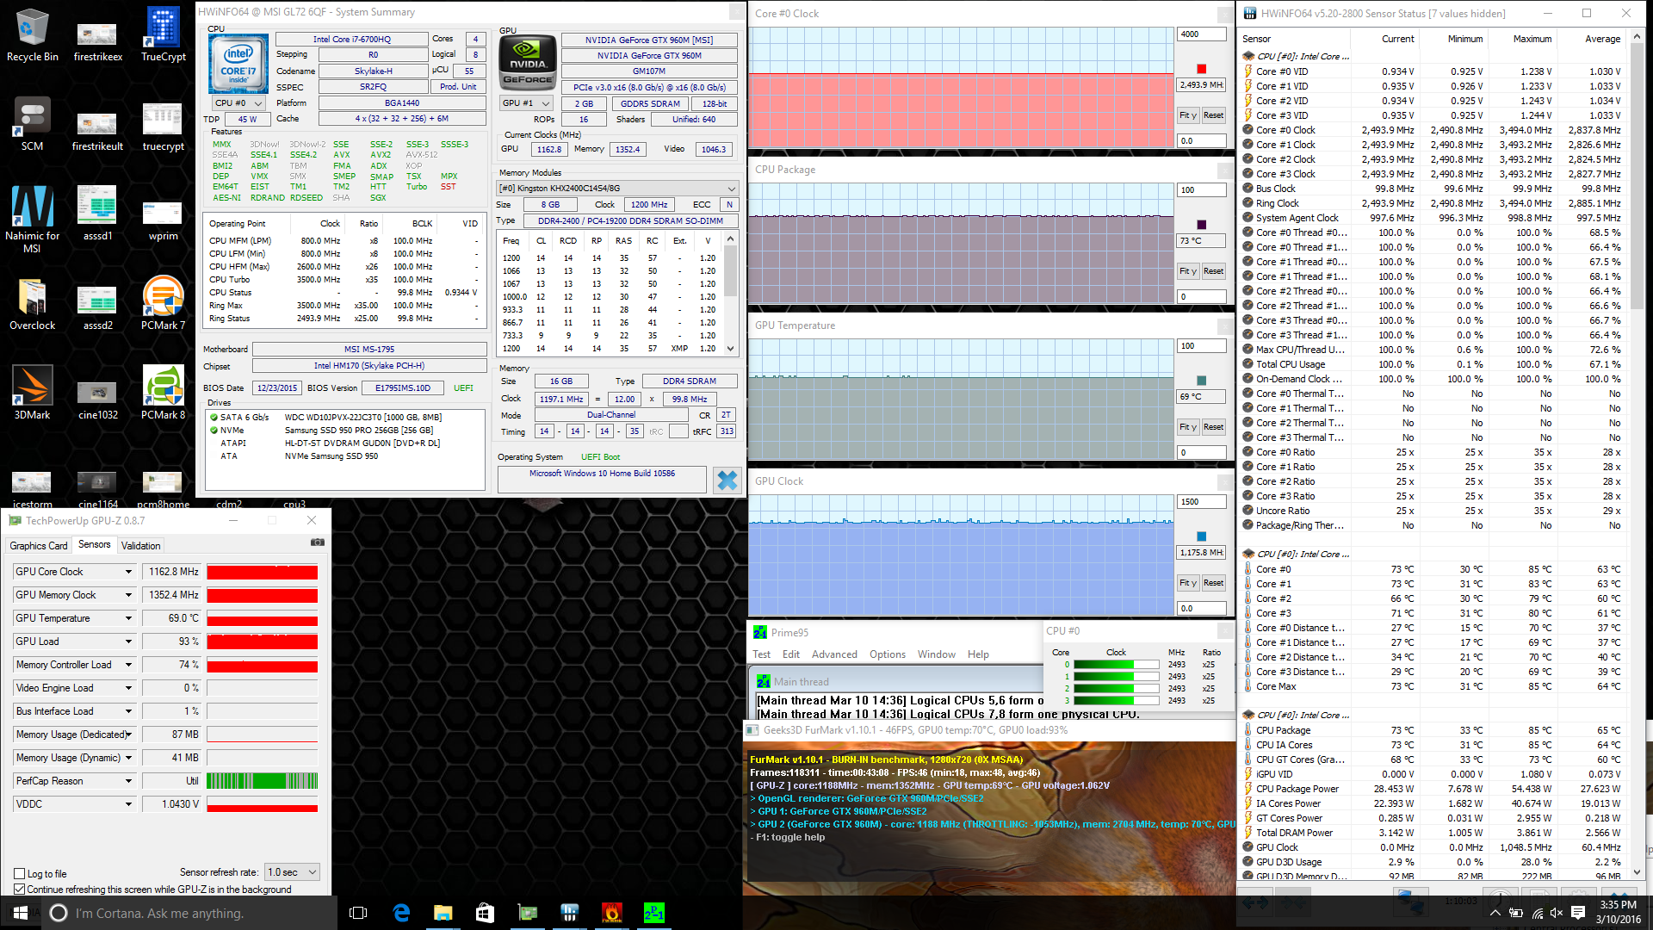
Task: Open Microsoft Edge from the taskbar
Action: [x=401, y=913]
